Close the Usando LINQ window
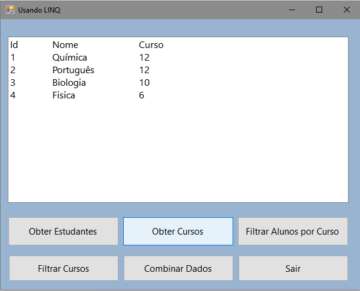The image size is (360, 291). [346, 10]
